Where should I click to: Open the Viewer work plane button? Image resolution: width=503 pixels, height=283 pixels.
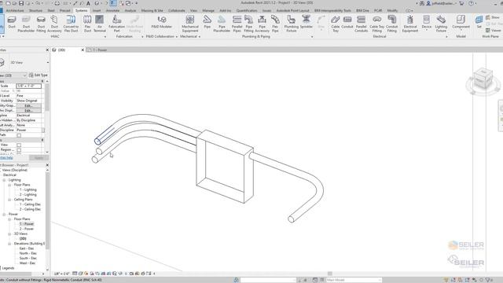[494, 31]
